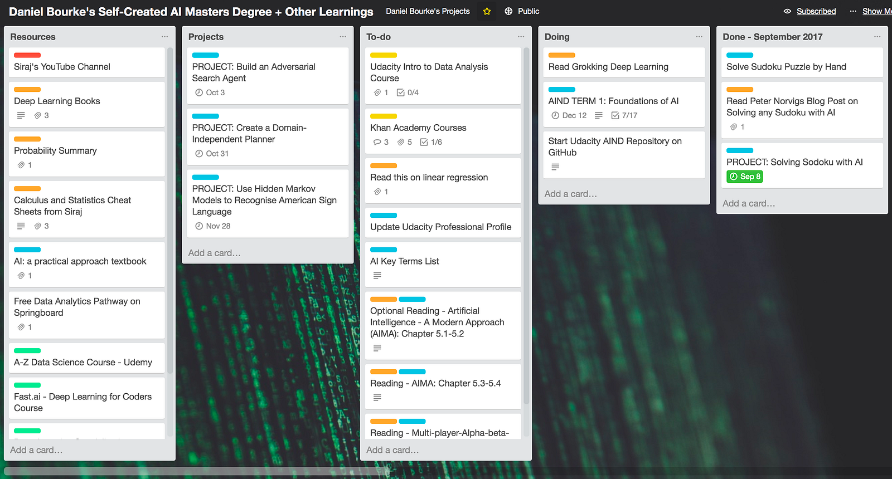This screenshot has height=479, width=892.
Task: Click the Resources list title
Action: pos(33,37)
